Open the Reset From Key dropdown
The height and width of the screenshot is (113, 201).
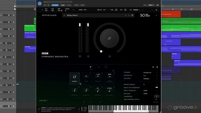[x=150, y=91]
